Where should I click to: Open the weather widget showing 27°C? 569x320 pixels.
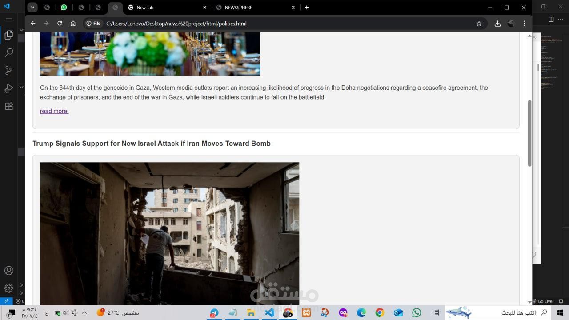118,313
